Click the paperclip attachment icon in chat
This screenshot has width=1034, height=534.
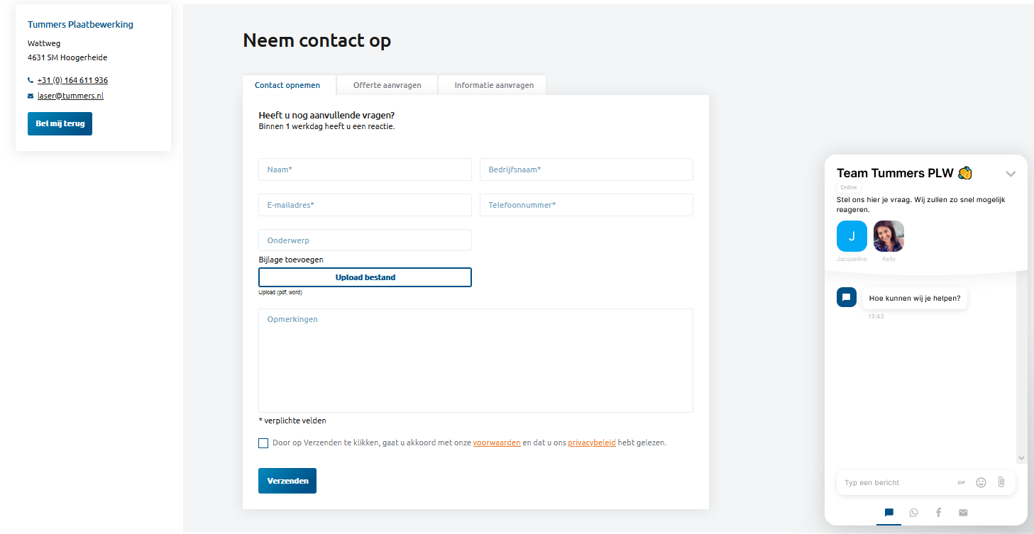click(x=1001, y=482)
